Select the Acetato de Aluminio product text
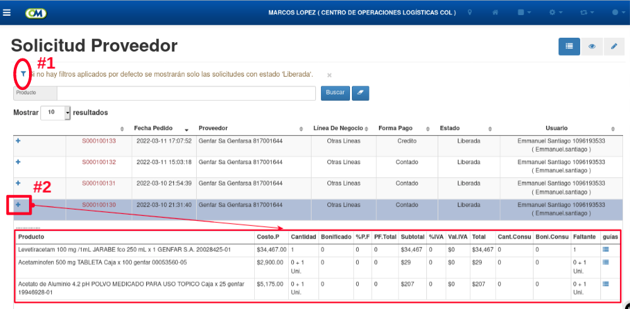The image size is (630, 309). (131, 288)
